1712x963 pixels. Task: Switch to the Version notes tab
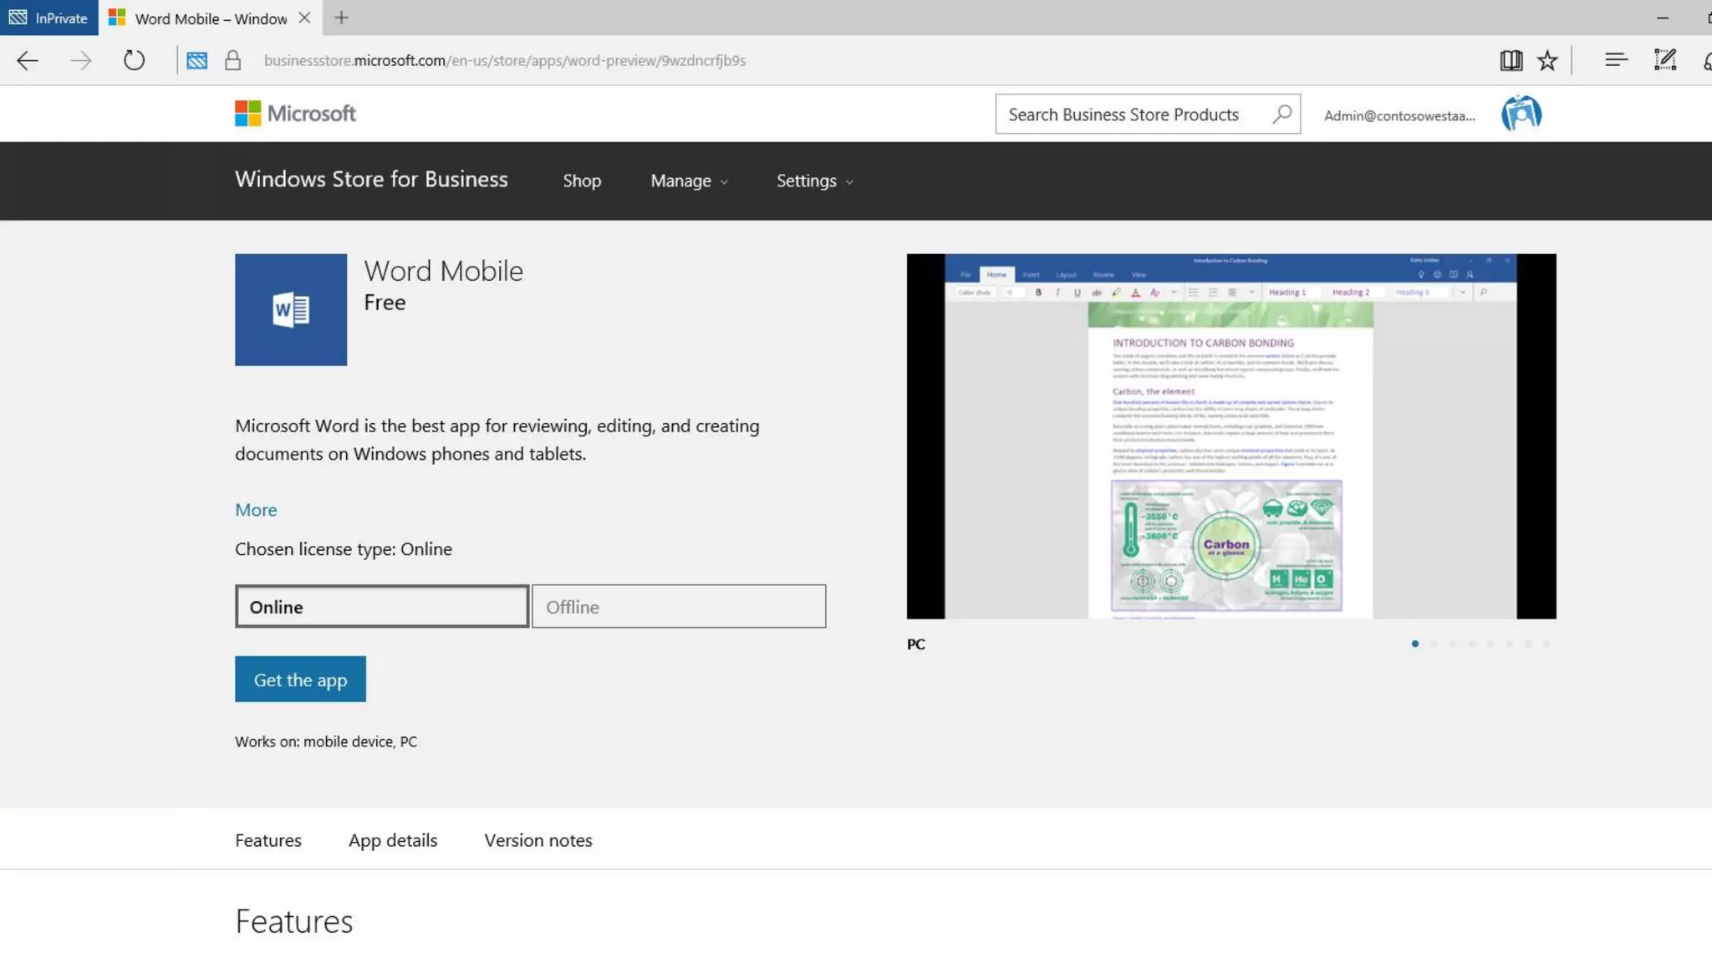click(538, 841)
